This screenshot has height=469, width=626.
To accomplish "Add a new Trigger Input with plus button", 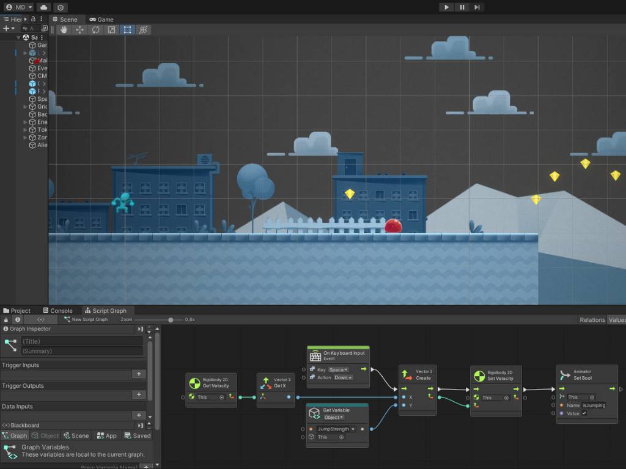I will [x=139, y=374].
